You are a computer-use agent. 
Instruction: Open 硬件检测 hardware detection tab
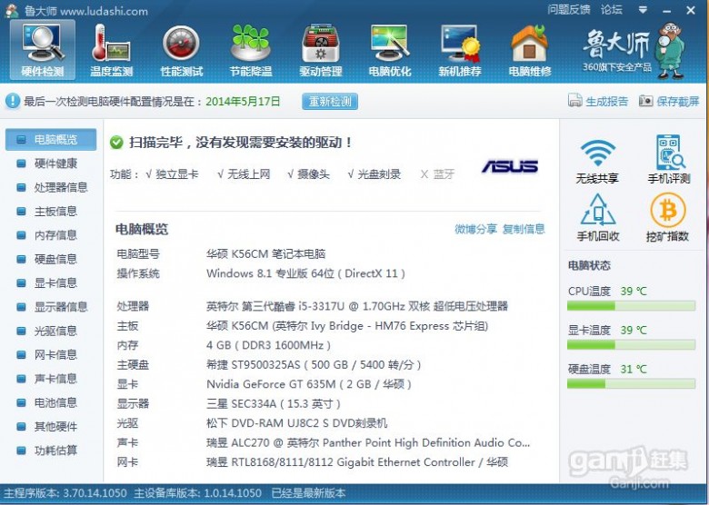coord(42,50)
